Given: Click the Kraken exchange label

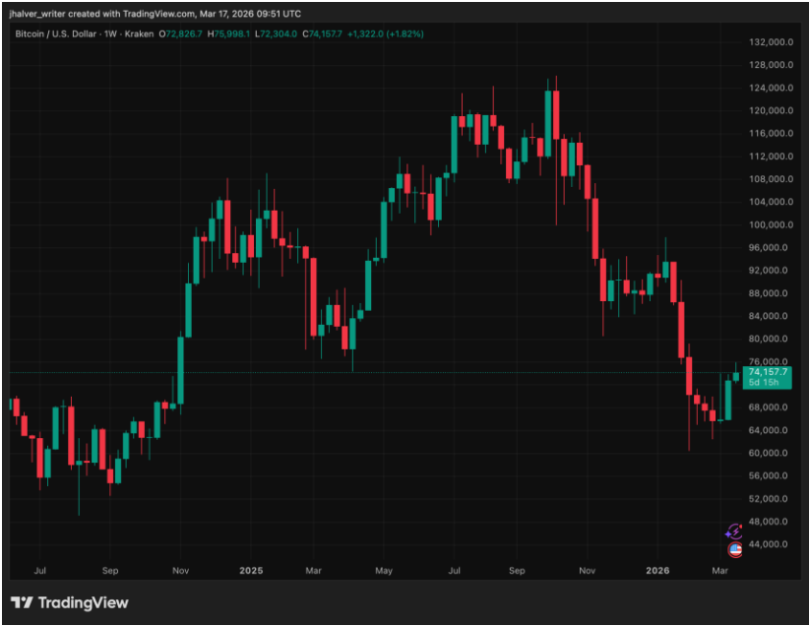Looking at the screenshot, I should click(x=139, y=34).
